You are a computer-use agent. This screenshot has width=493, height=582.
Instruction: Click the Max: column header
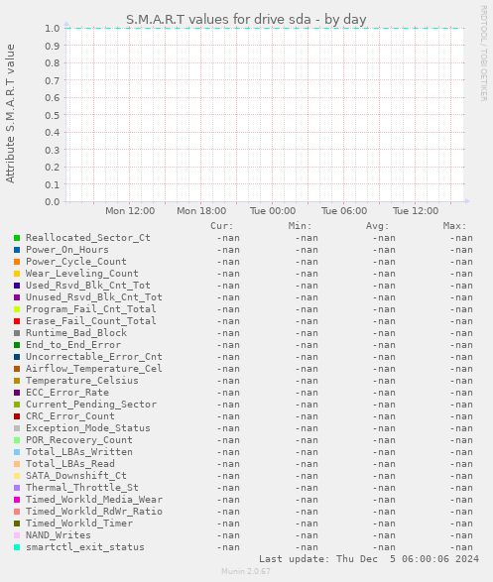[x=454, y=226]
